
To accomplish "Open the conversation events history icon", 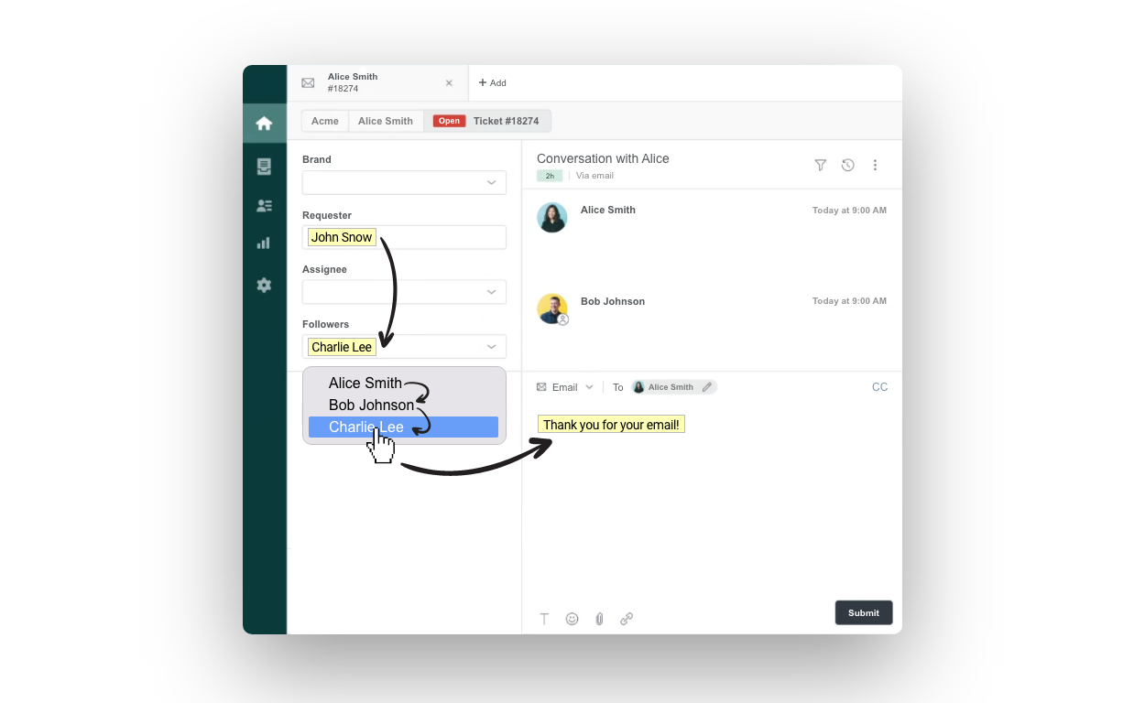I will pos(848,165).
